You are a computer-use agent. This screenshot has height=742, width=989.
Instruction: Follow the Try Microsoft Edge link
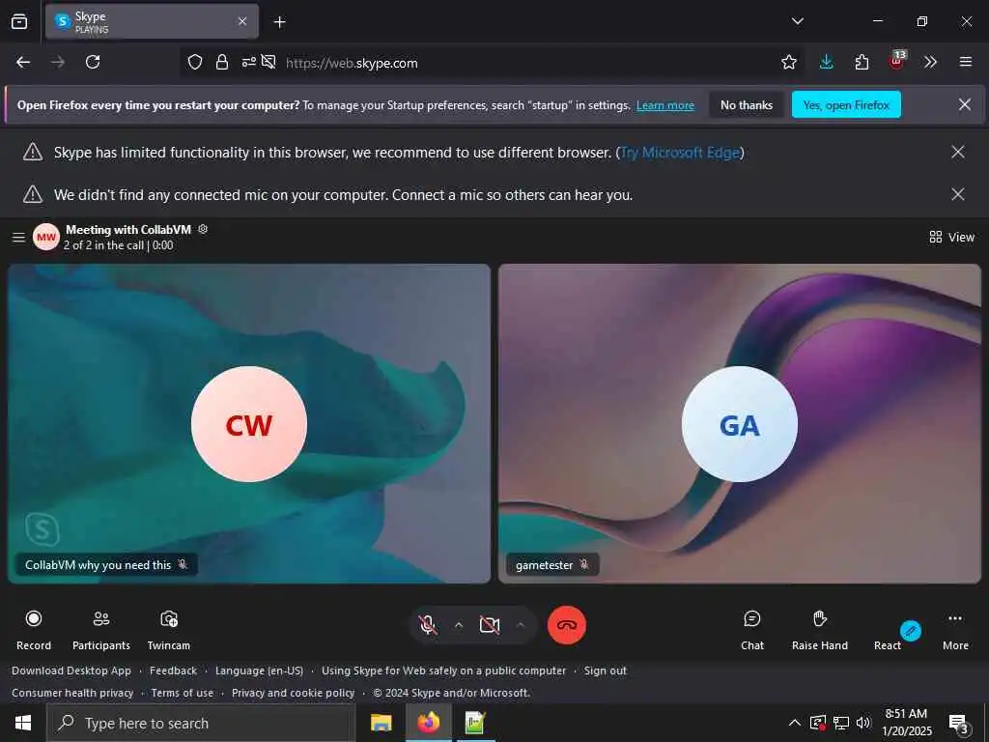click(x=680, y=153)
